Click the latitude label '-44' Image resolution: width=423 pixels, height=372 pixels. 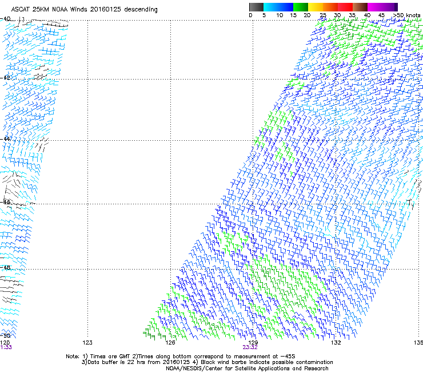click(x=5, y=139)
